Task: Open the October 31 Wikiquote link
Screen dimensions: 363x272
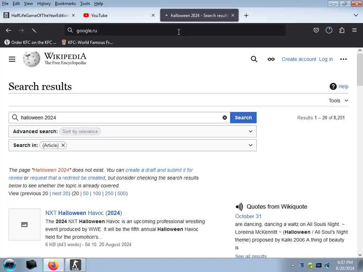Action: coord(248,216)
